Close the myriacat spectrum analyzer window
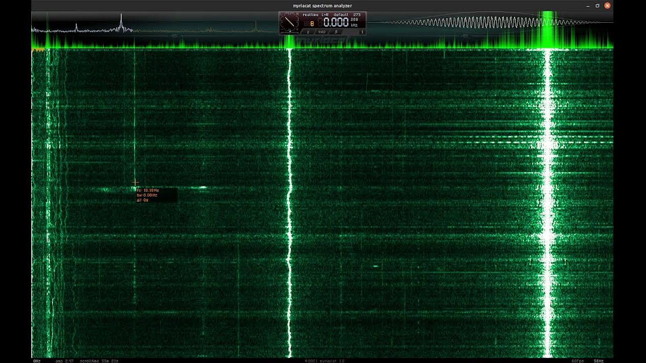This screenshot has width=646, height=363. click(607, 6)
